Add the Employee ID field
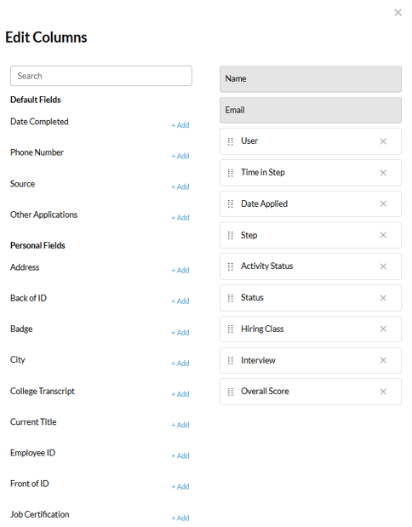Screen dimensions: 412x527 pos(180,455)
